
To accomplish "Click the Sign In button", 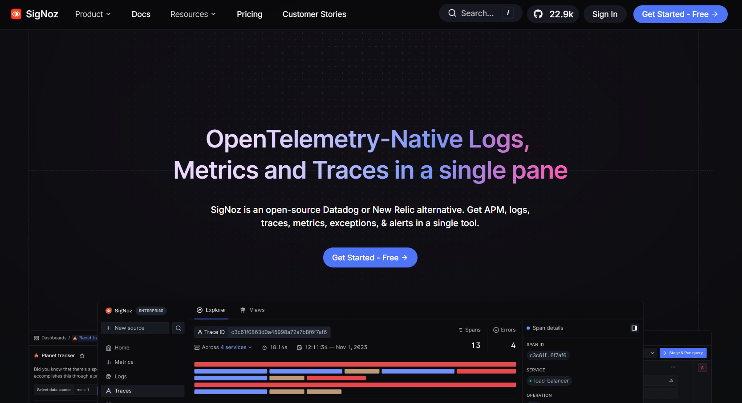I will tap(605, 14).
